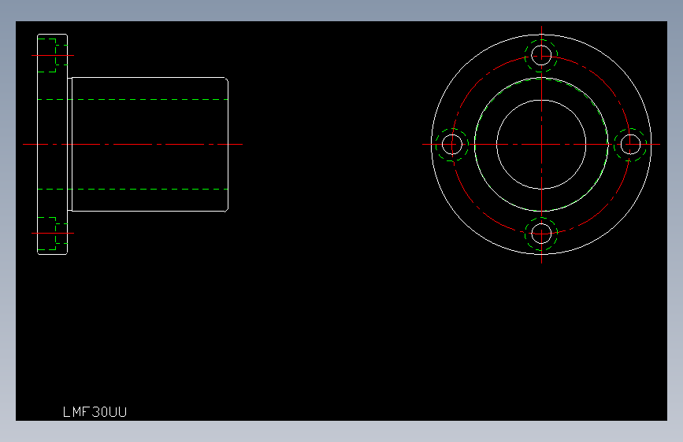Screen dimensions: 683x442
Task: Pick the top bolt hole in flange view
Action: 541,56
